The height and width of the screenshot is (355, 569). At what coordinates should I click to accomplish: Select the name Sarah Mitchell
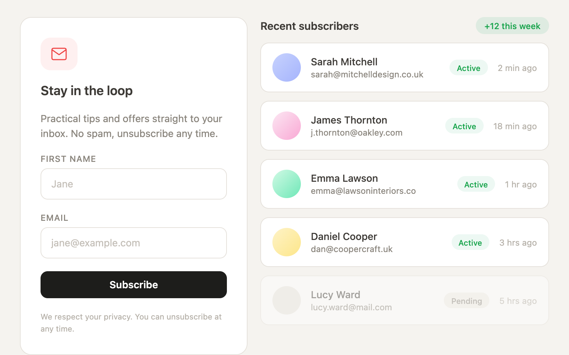point(344,62)
